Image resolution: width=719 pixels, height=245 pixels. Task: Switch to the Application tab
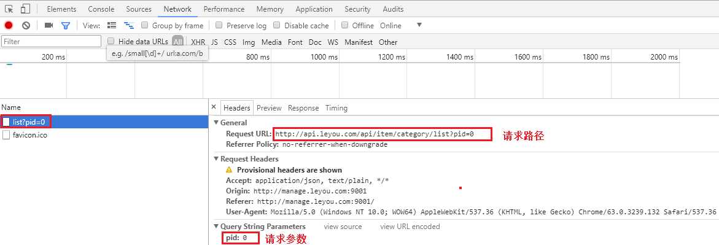pyautogui.click(x=314, y=9)
